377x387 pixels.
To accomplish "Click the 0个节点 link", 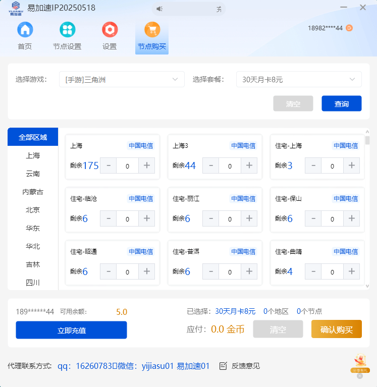I will 309,311.
